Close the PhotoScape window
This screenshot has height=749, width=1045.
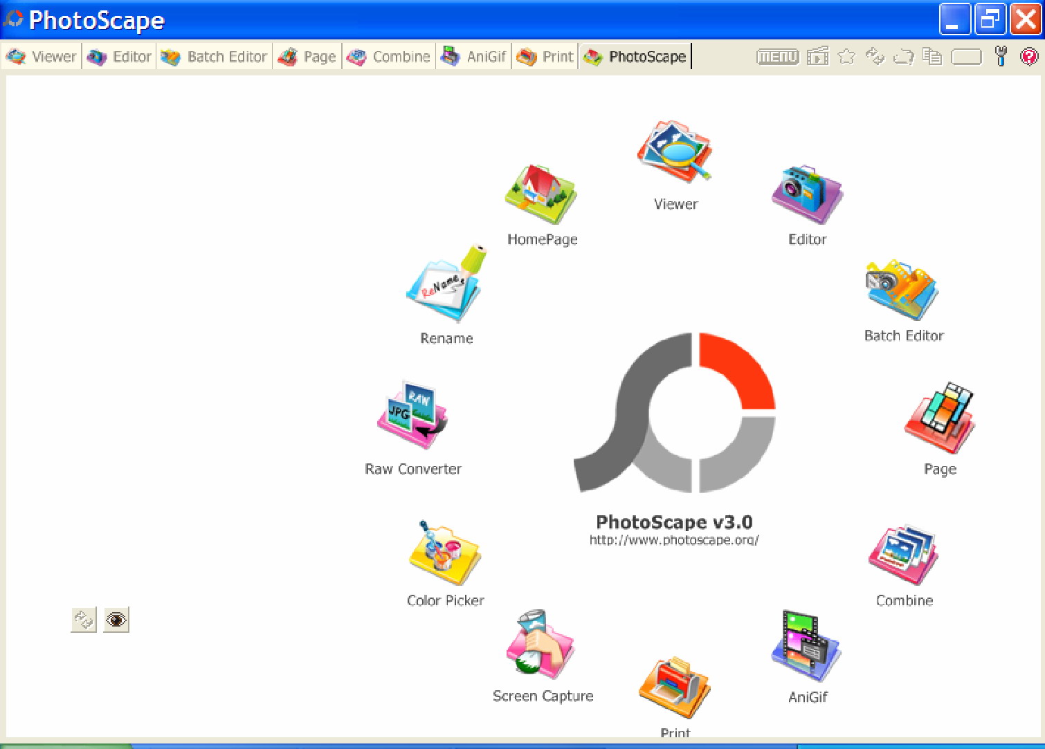tap(1026, 19)
